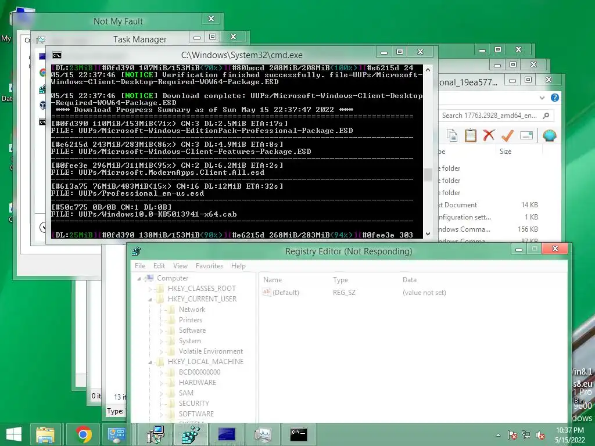Screen dimensions: 595x446
Task: Launch Google Chrome from the taskbar
Action: click(x=84, y=434)
